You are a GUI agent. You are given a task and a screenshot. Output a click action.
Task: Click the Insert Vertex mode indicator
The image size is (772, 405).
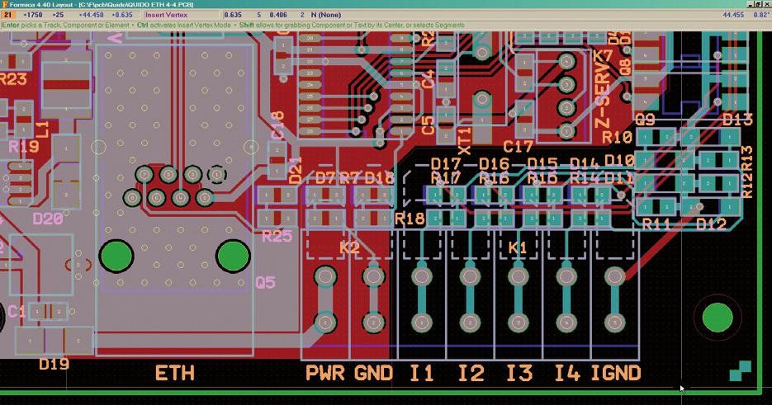167,15
